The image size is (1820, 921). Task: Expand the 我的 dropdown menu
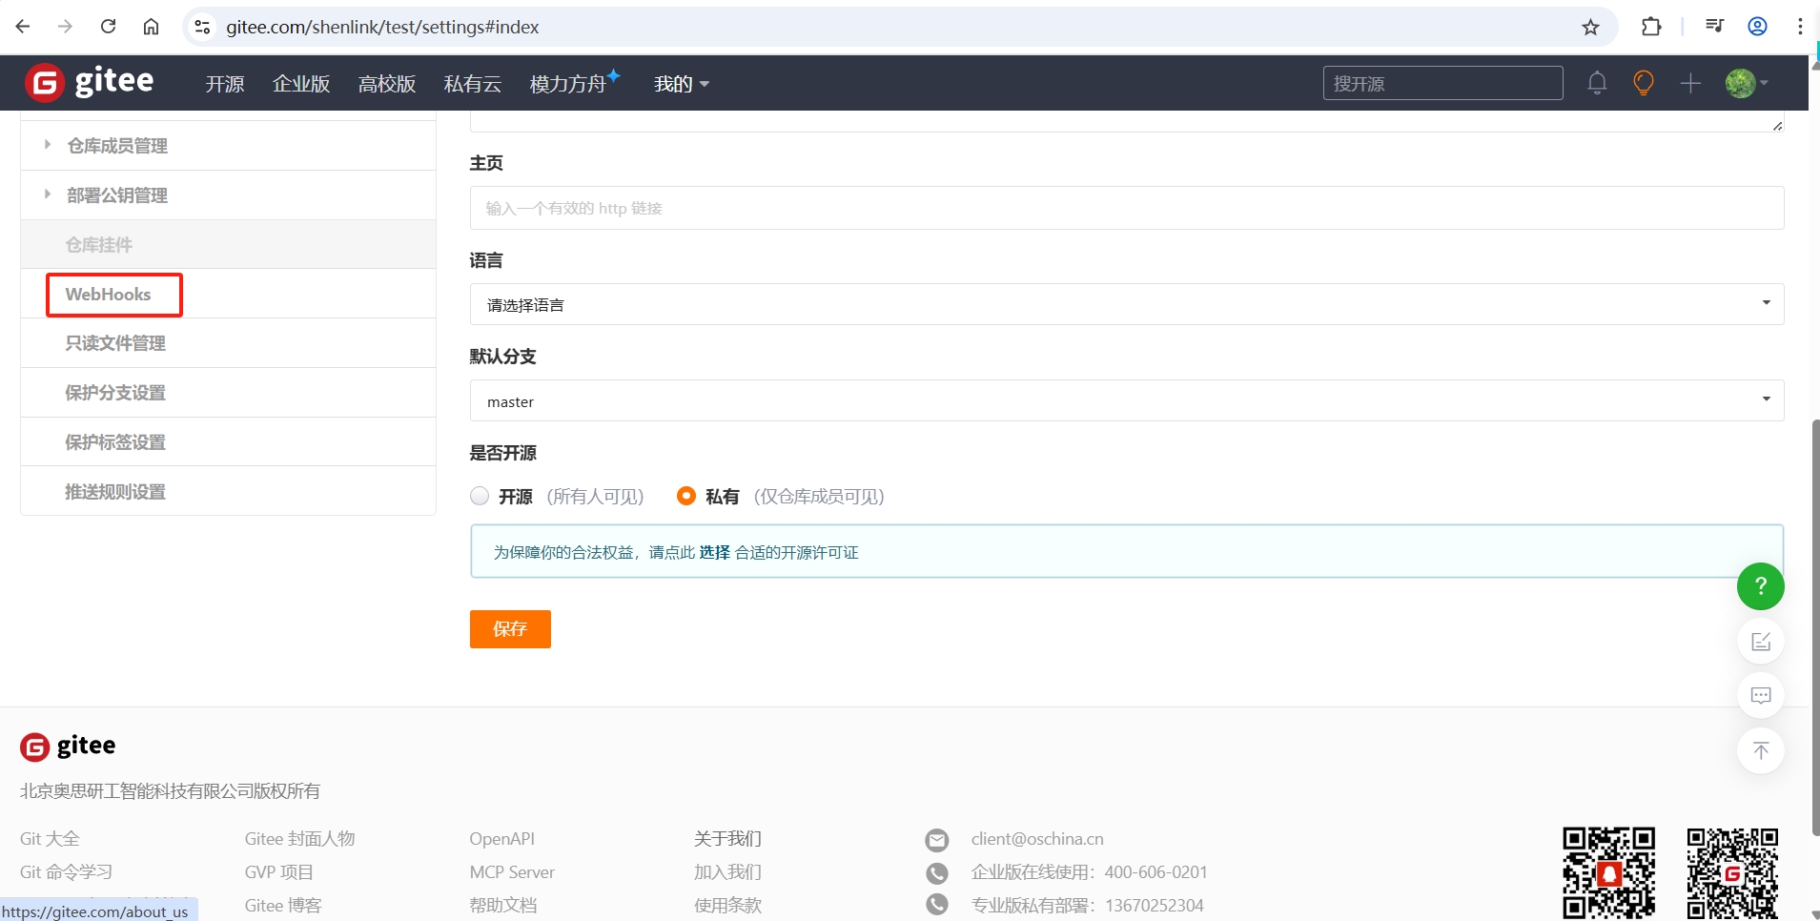tap(680, 83)
